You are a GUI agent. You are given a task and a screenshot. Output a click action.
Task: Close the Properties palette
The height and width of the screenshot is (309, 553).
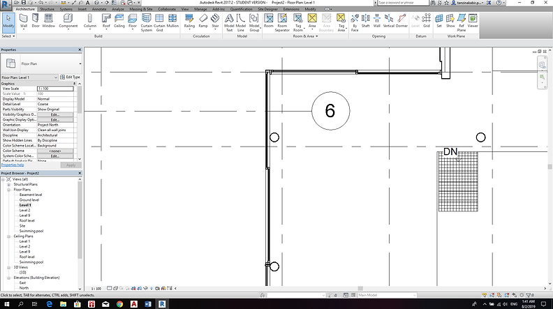coord(80,50)
